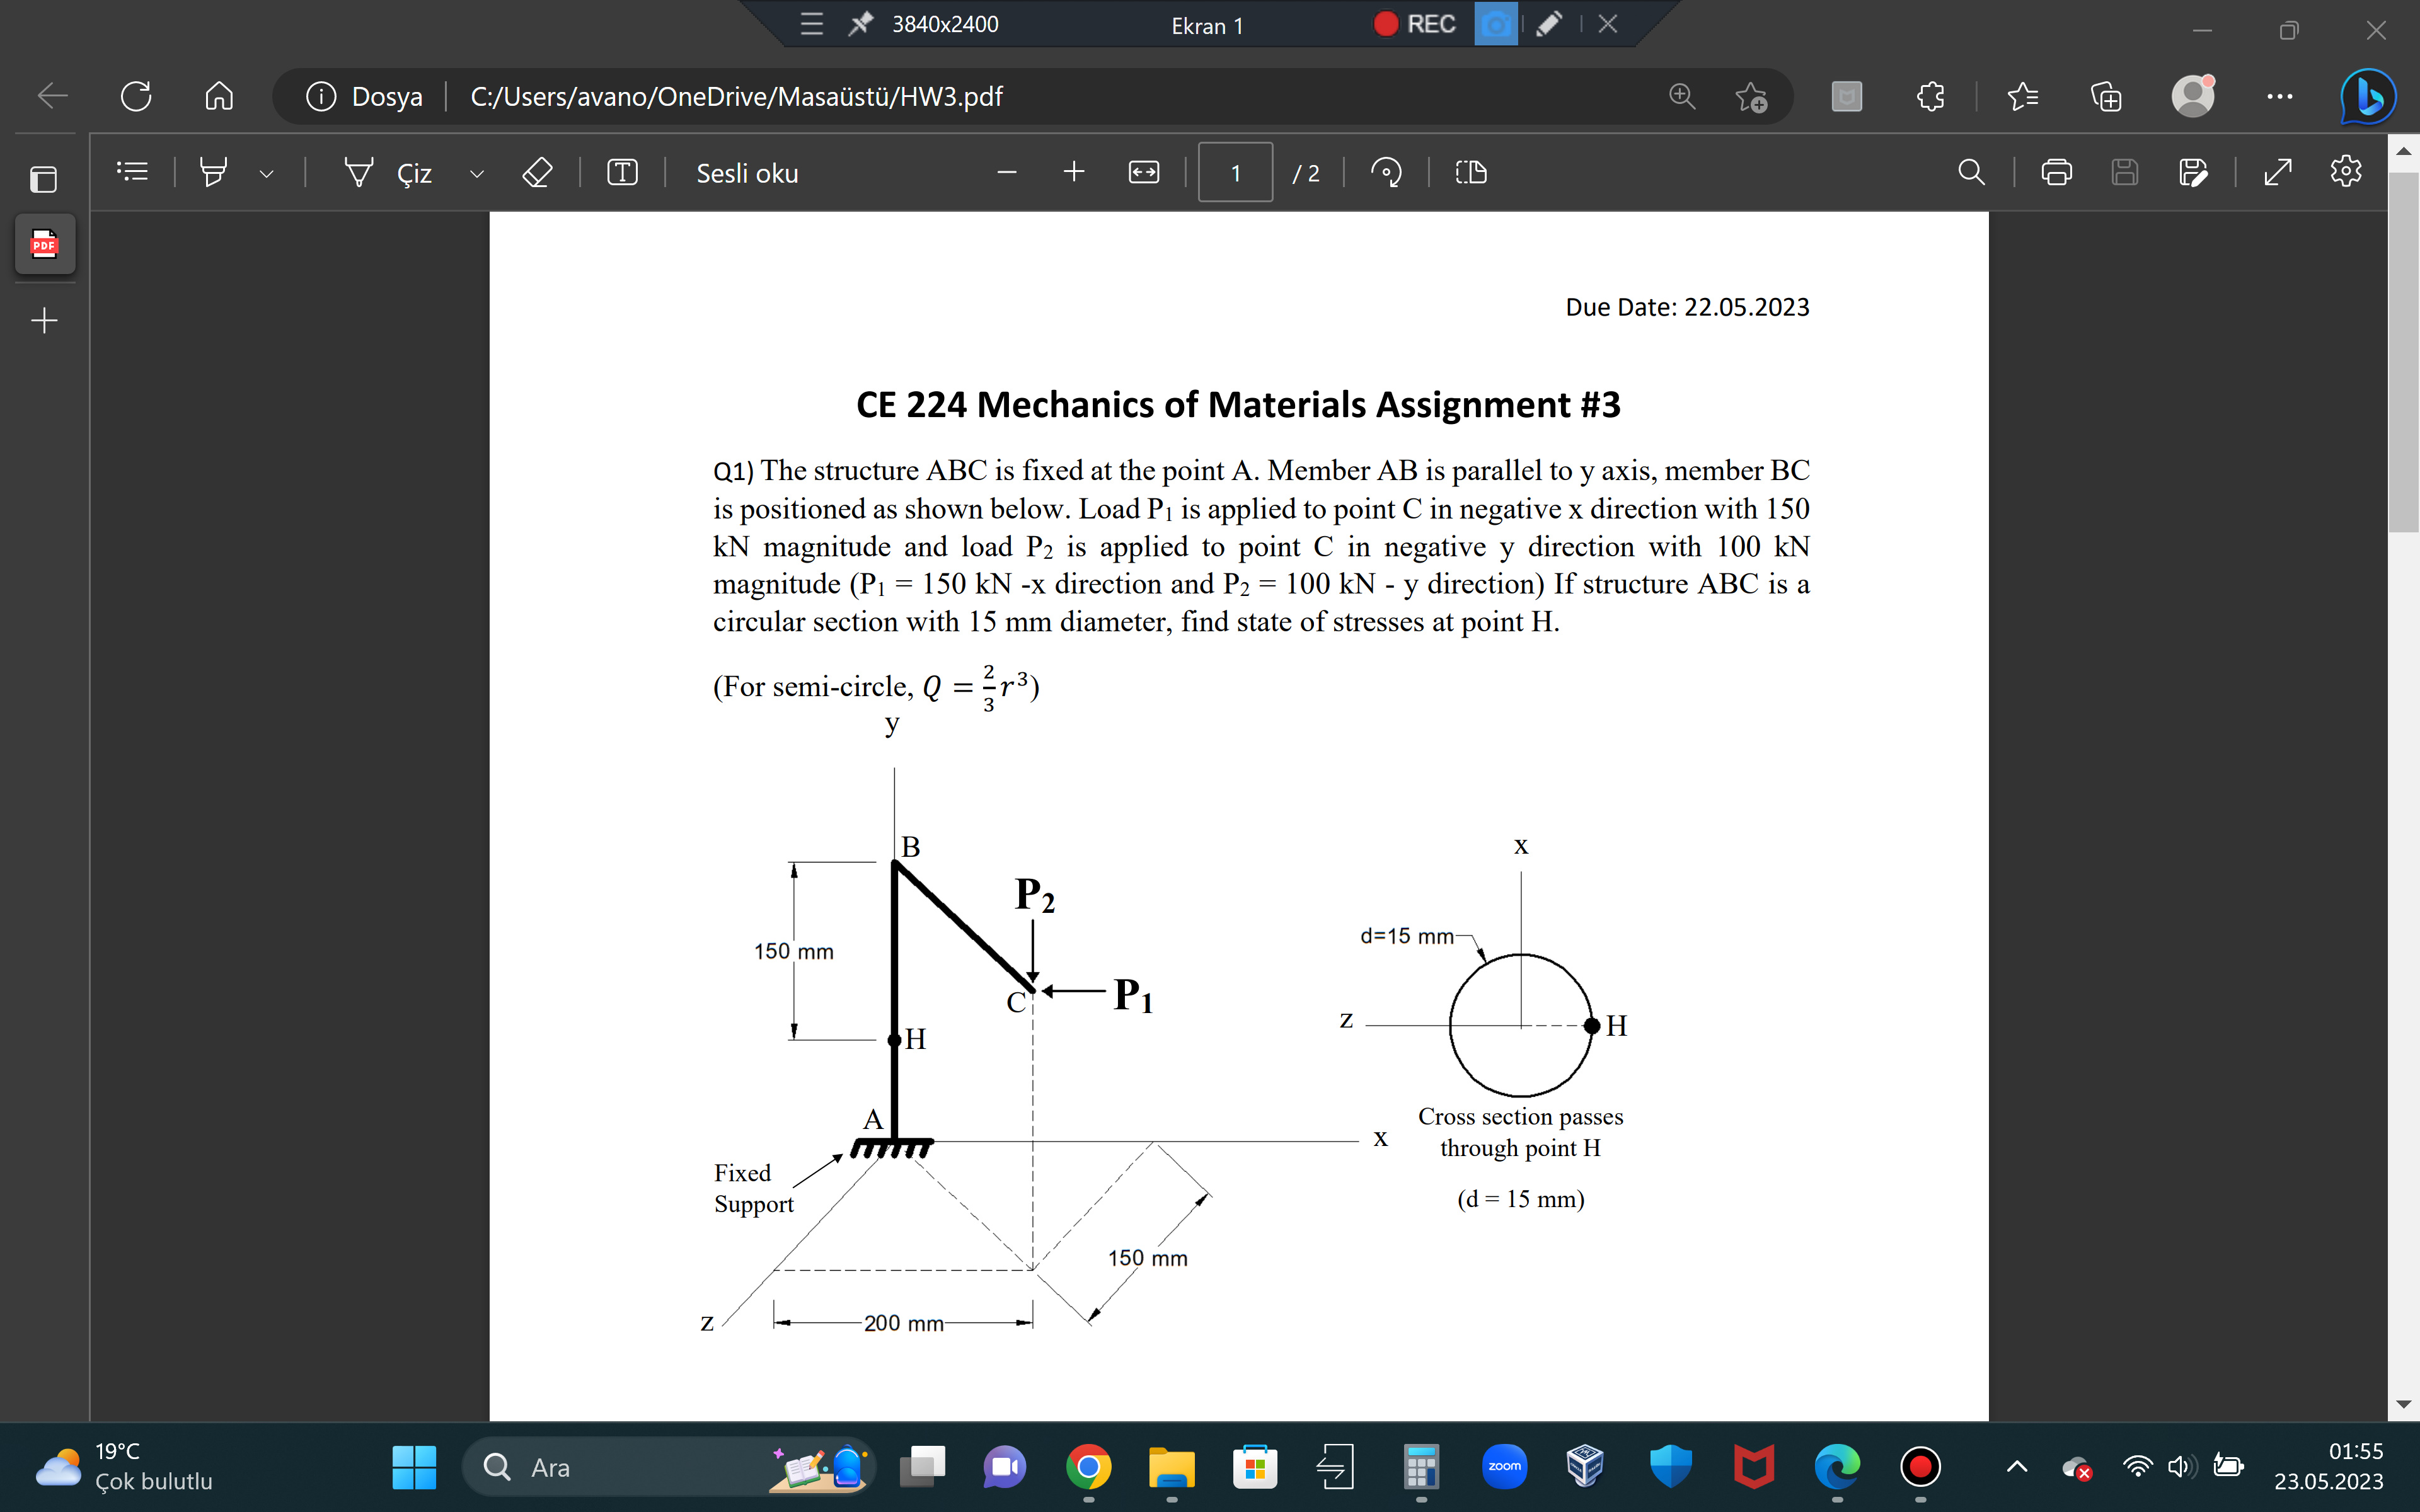Select the highlighter pen tool
Image resolution: width=2420 pixels, height=1512 pixels.
214,172
